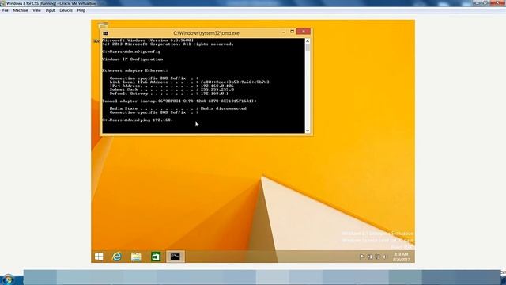
Task: Click the guest taskbar clock and date
Action: 401,256
